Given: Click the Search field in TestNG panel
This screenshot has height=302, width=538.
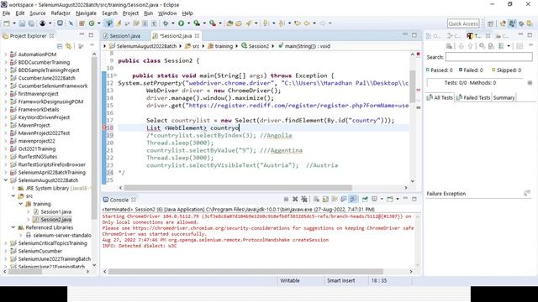Looking at the screenshot, I should click(488, 57).
